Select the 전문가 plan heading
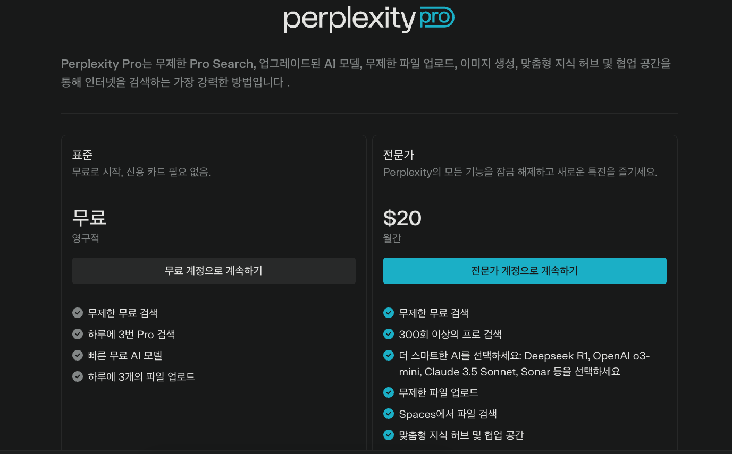 (x=399, y=155)
